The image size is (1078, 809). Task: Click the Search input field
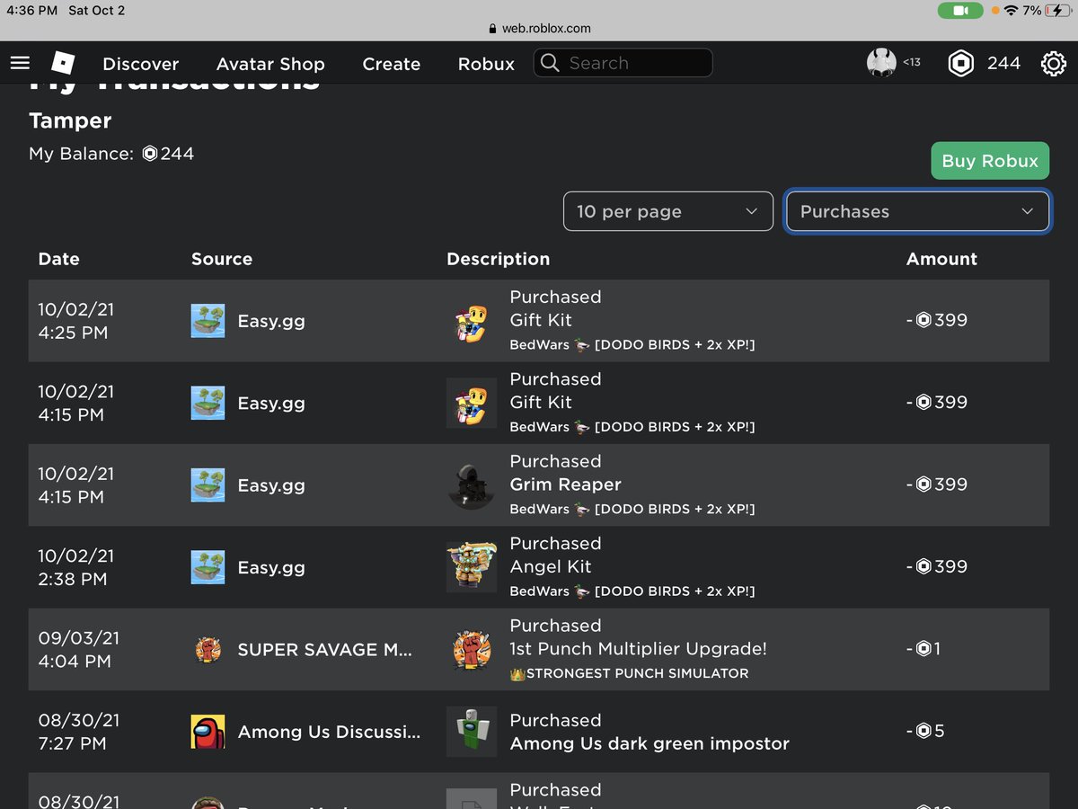[623, 63]
